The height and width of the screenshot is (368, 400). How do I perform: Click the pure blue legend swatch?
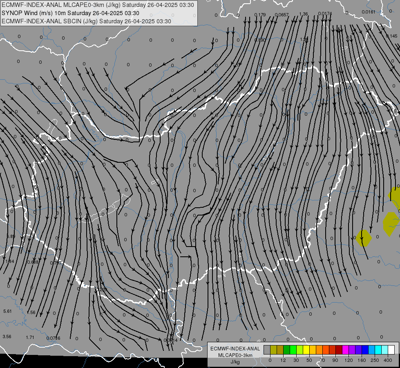[365, 350]
